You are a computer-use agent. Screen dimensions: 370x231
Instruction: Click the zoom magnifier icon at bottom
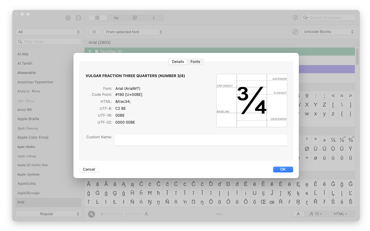tap(91, 214)
